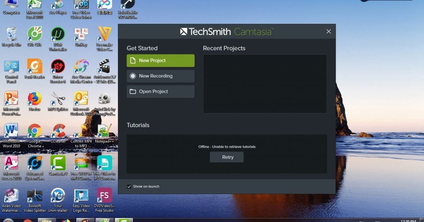Screen dimensions: 424x222
Task: Select the Camtasia 9 desktop shortcut
Action: [x=58, y=165]
